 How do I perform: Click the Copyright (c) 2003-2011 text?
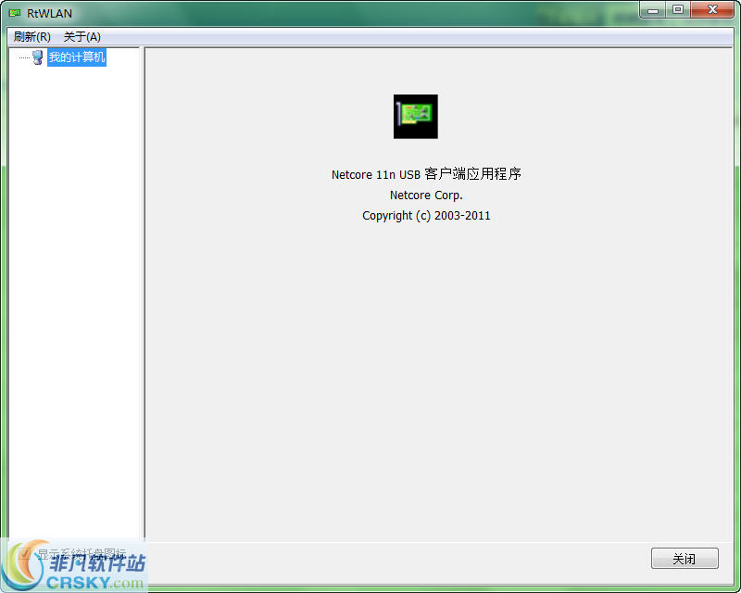426,216
